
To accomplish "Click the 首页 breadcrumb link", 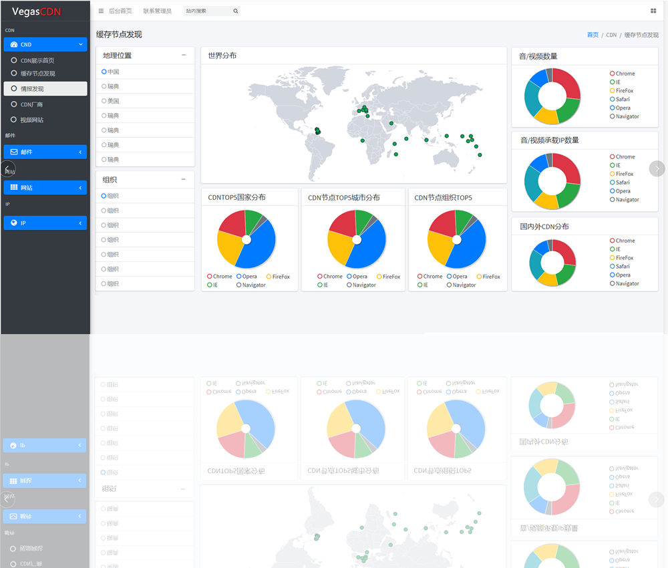I will 593,35.
